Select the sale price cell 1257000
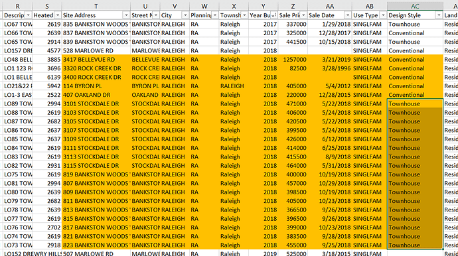The height and width of the screenshot is (256, 458). 293,60
